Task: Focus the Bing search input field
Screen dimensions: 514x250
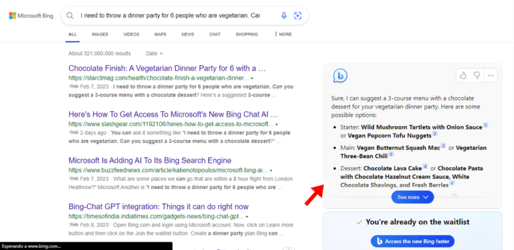Action: [x=170, y=15]
